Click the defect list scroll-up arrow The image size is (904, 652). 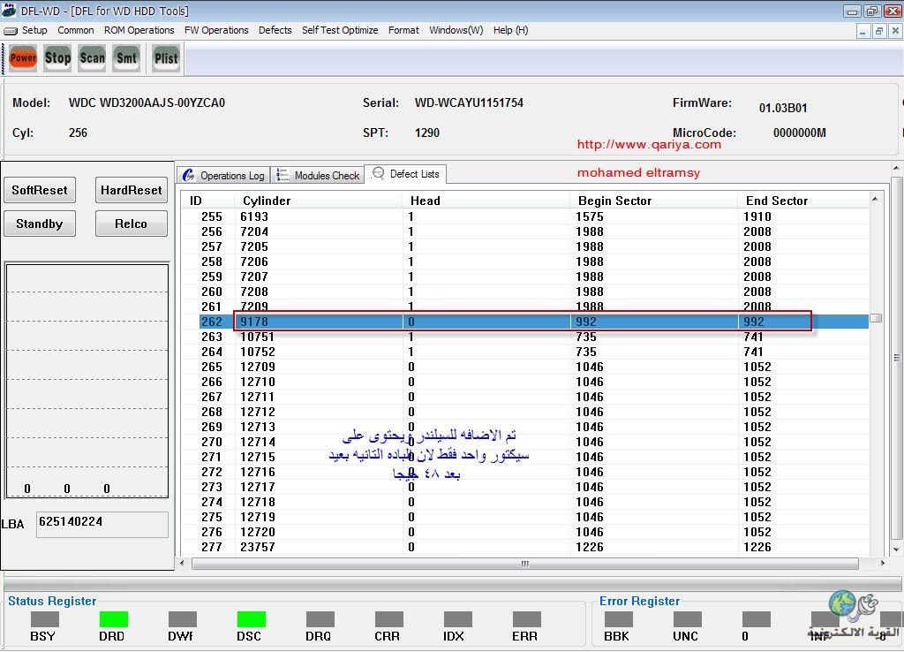click(x=876, y=199)
